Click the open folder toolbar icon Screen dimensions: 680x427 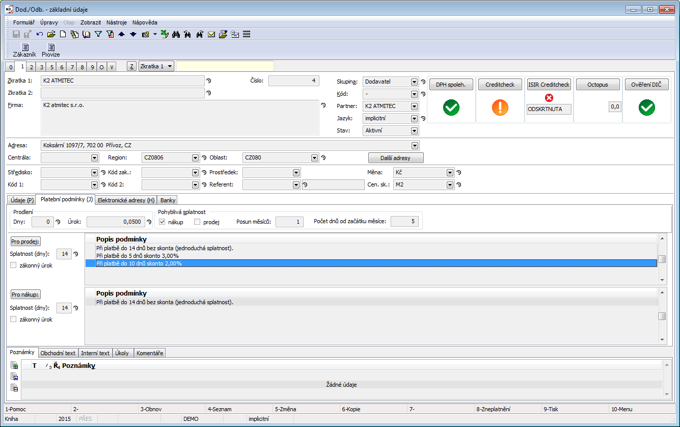point(51,35)
